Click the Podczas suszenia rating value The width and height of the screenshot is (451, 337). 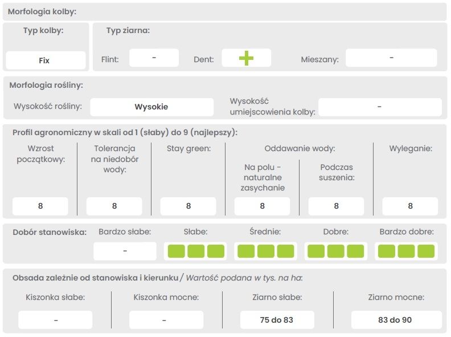coord(336,206)
